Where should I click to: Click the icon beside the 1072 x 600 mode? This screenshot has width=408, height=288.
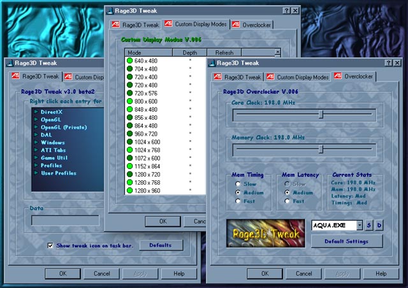[x=129, y=158]
